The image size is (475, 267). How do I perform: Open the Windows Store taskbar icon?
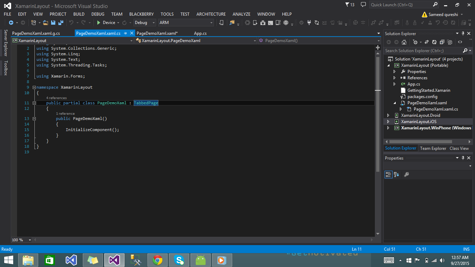tap(50, 260)
